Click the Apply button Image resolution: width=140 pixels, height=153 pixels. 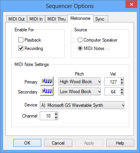[x=89, y=143]
